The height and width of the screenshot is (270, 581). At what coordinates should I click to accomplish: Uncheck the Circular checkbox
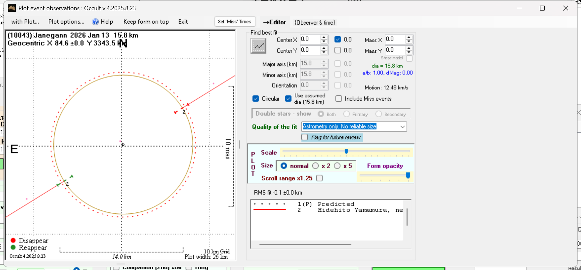(256, 99)
